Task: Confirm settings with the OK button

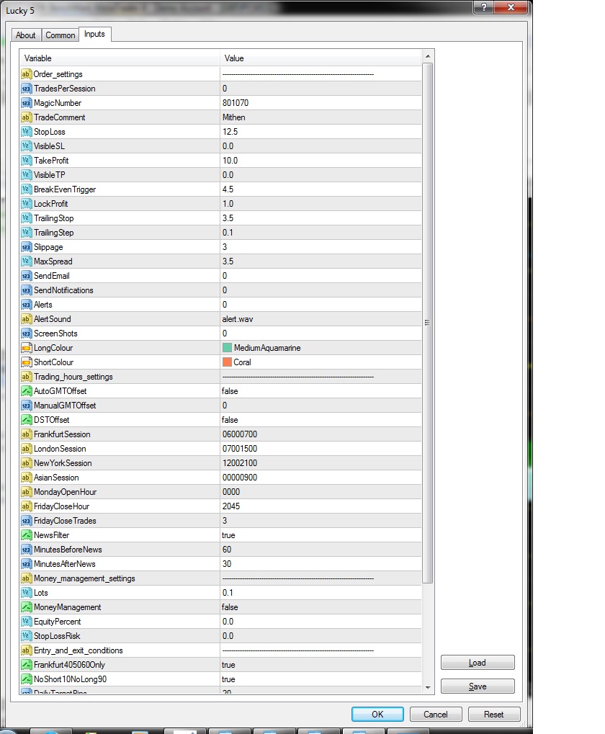Action: pos(377,715)
